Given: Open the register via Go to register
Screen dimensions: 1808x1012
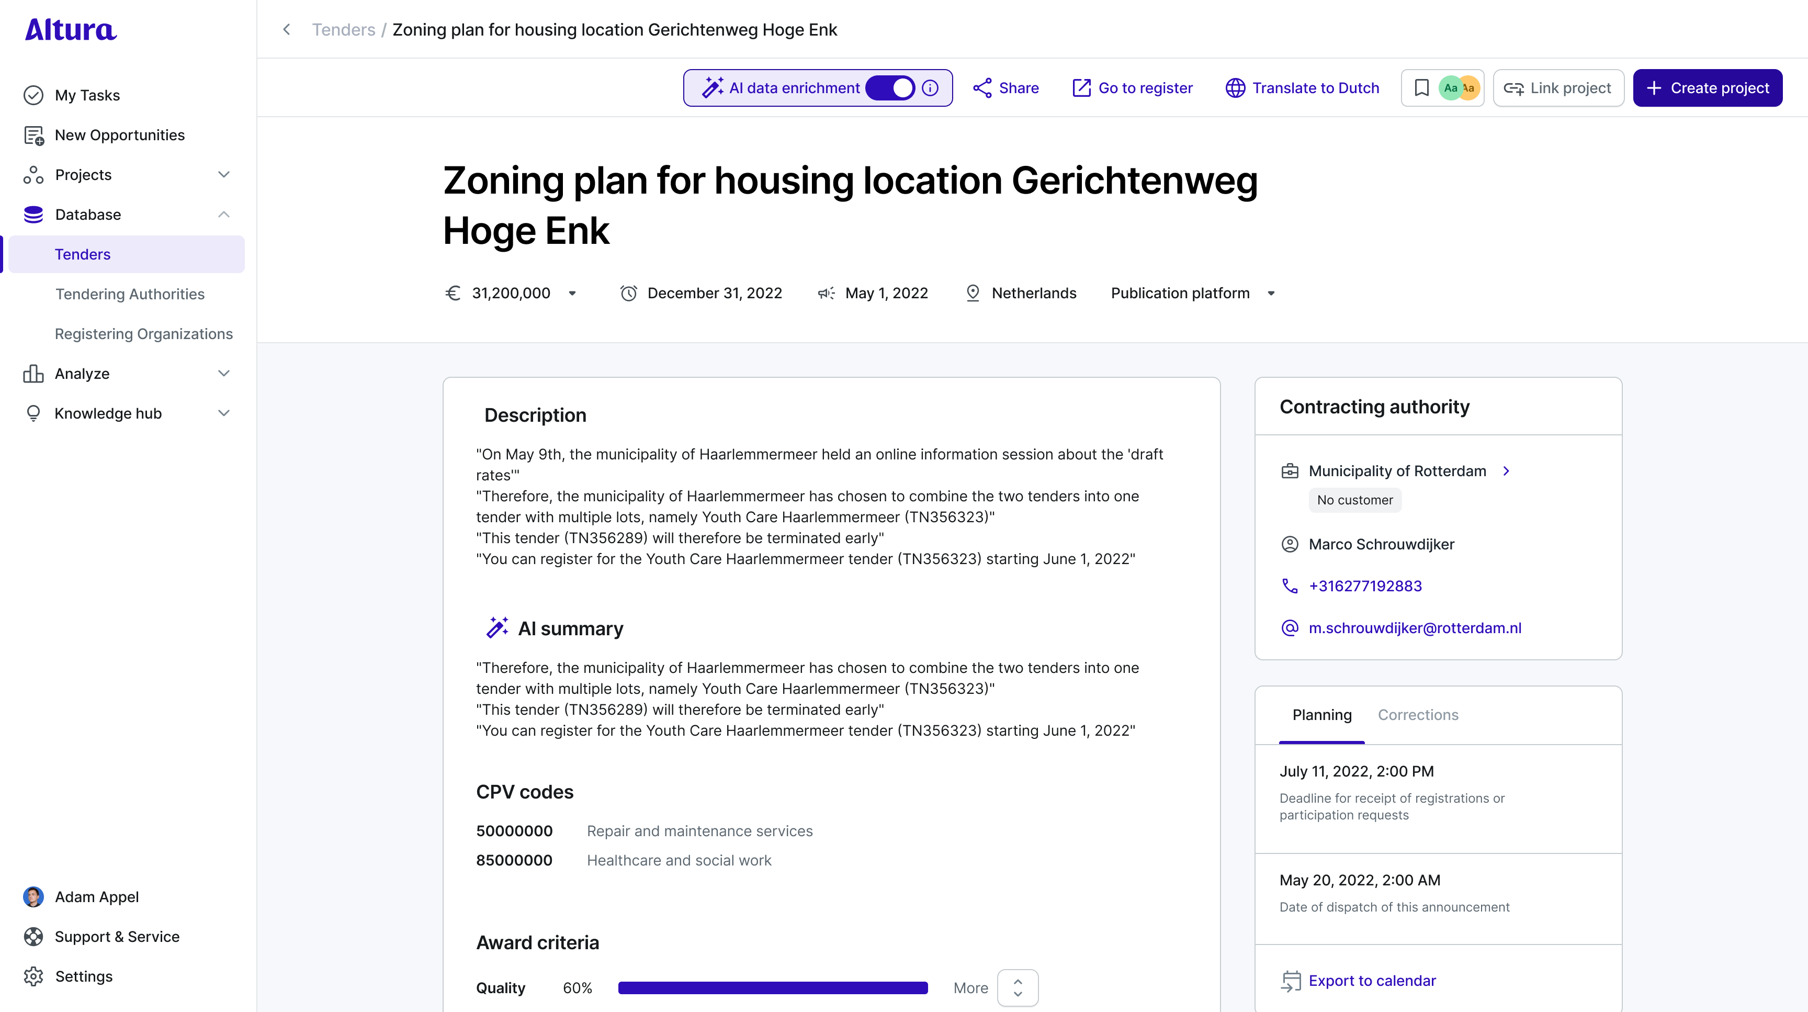Looking at the screenshot, I should coord(1132,88).
